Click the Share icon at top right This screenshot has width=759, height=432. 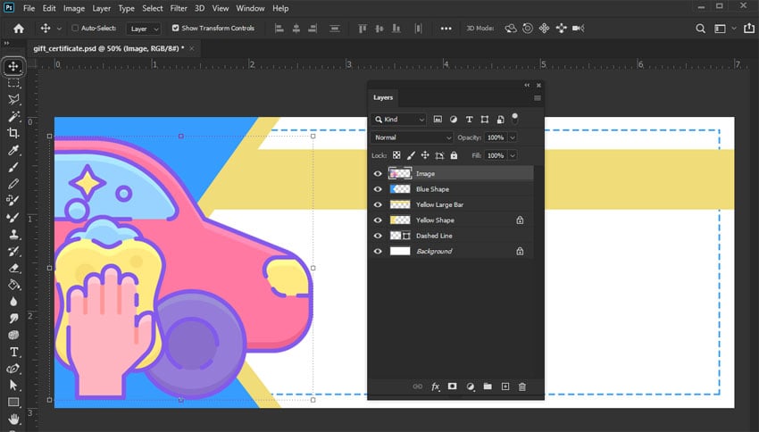(749, 28)
